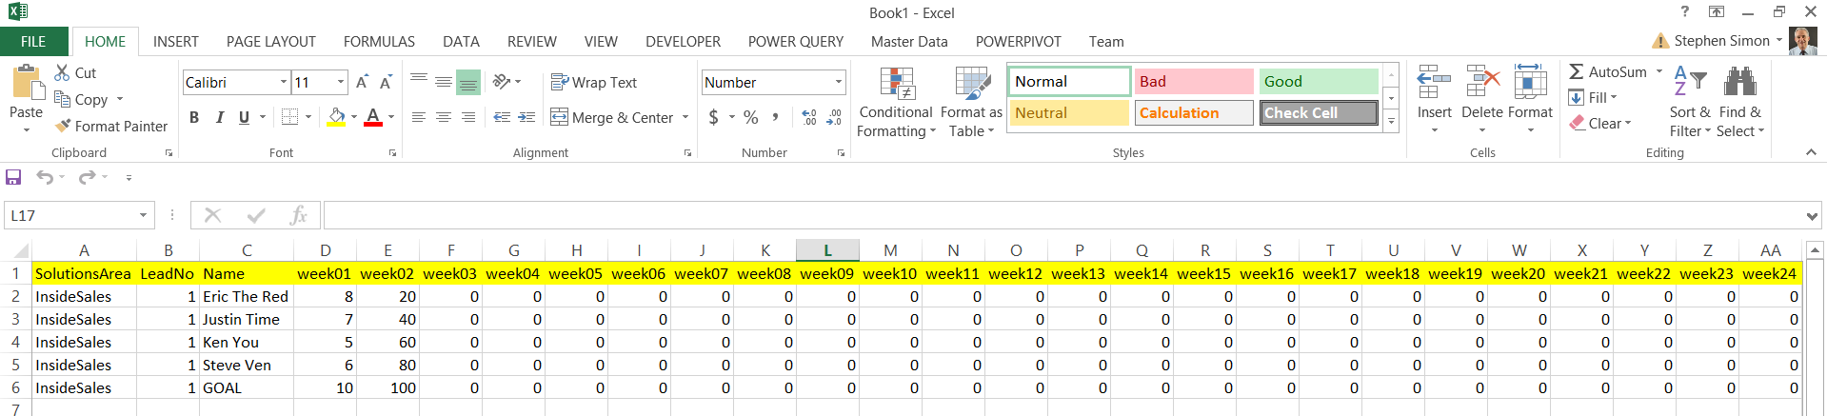This screenshot has height=416, width=1827.
Task: Switch to the FORMULAS tab
Action: 379,42
